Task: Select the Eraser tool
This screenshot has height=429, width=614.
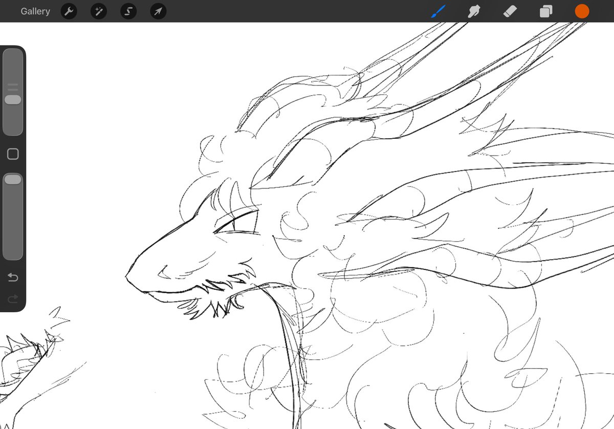Action: coord(510,11)
